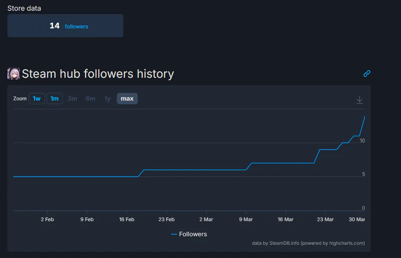Viewport: 401px width, 258px height.
Task: Click the 16 Mar axis date label
Action: click(286, 219)
